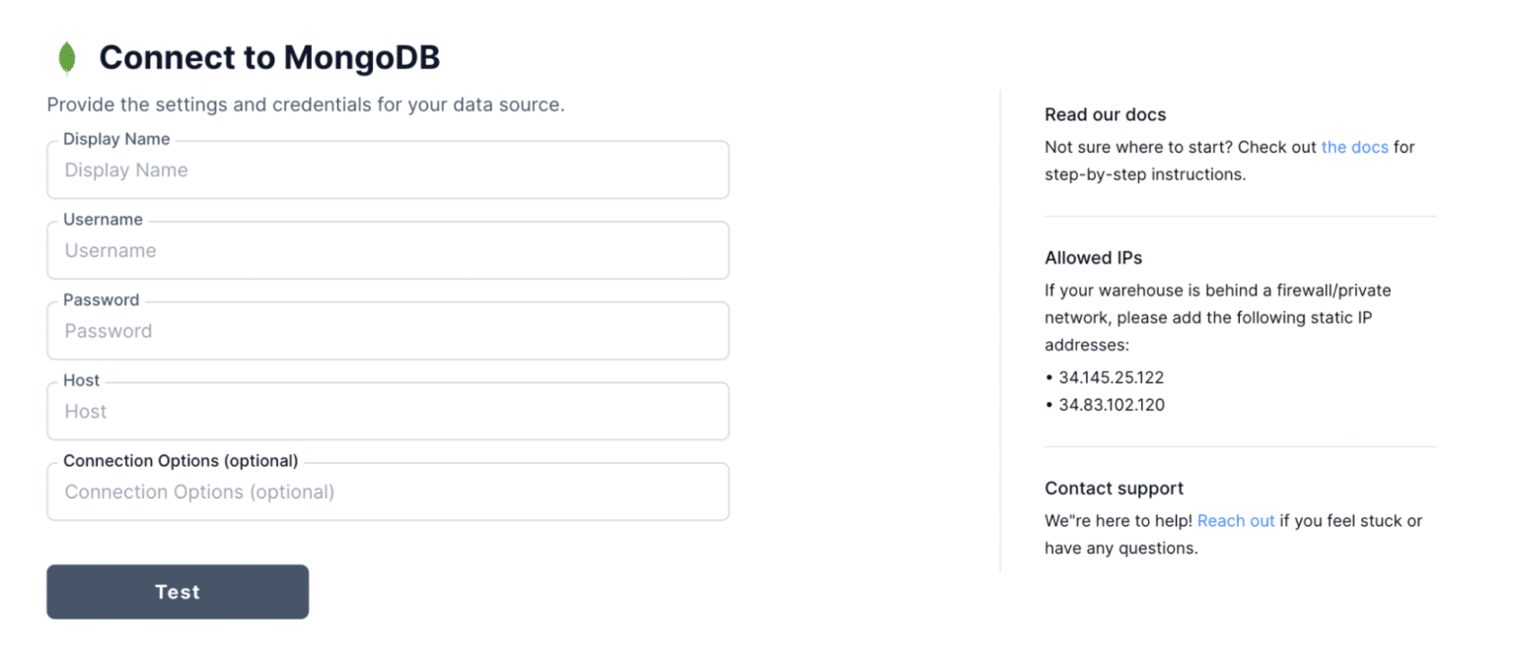Select the Read our docs heading

tap(1105, 114)
